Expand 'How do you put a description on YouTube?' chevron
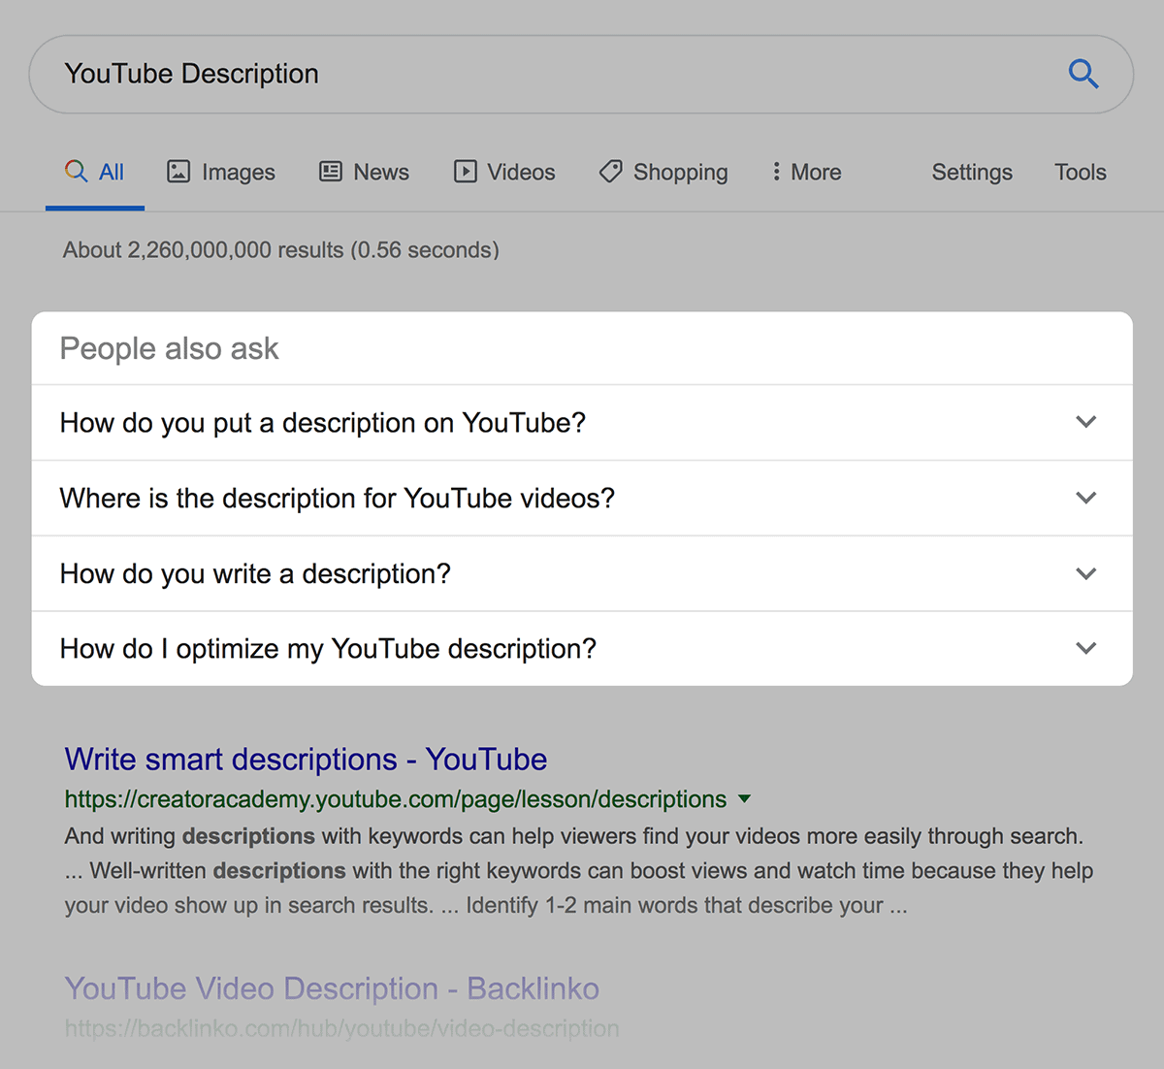Image resolution: width=1164 pixels, height=1069 pixels. (1086, 422)
